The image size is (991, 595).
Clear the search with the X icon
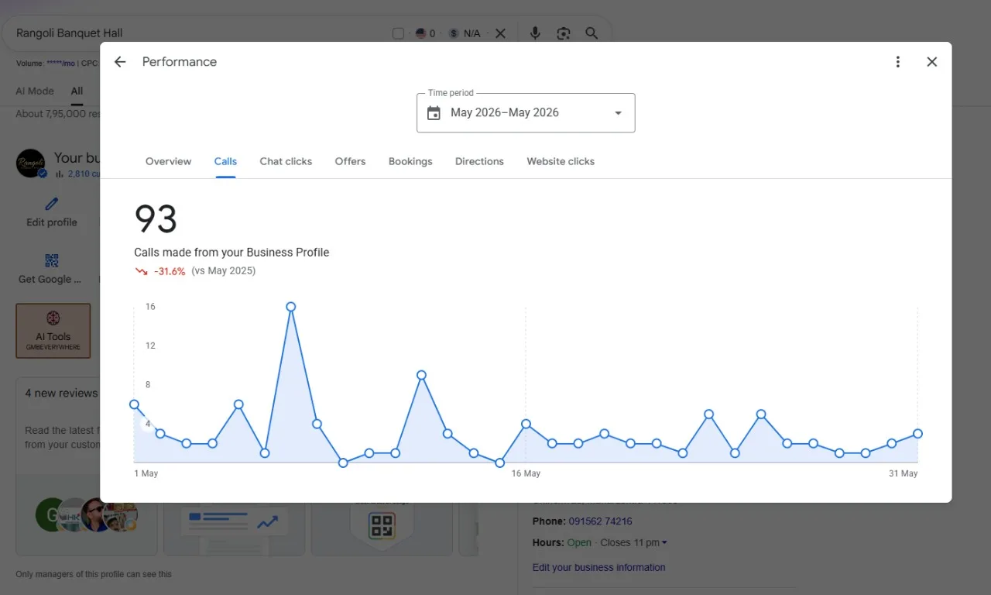(x=500, y=33)
